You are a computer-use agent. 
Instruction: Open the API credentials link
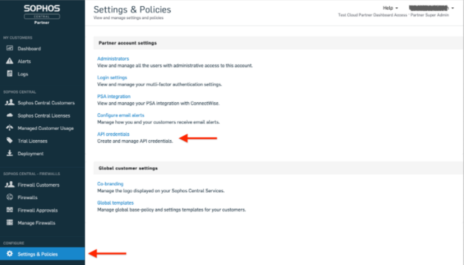click(x=113, y=134)
